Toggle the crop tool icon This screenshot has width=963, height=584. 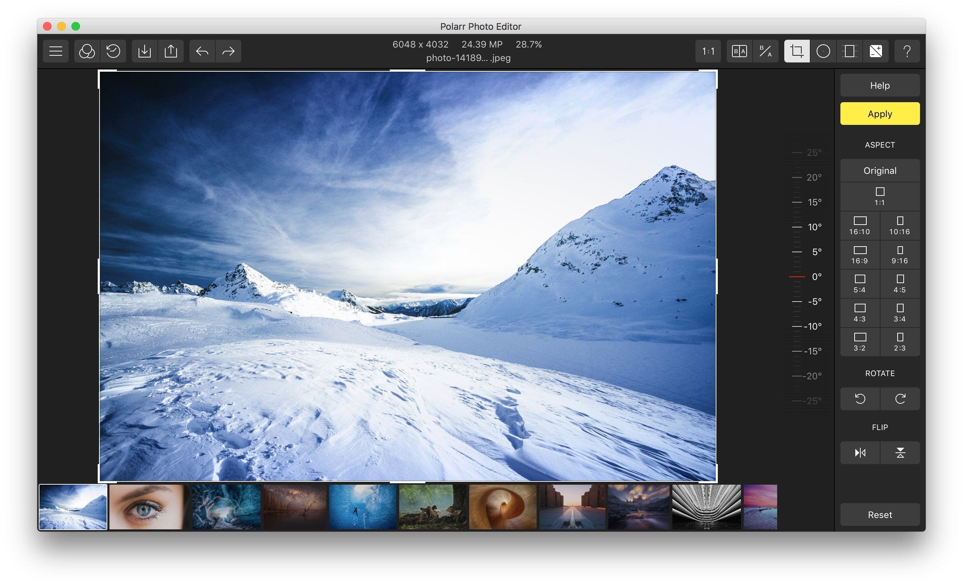tap(796, 51)
